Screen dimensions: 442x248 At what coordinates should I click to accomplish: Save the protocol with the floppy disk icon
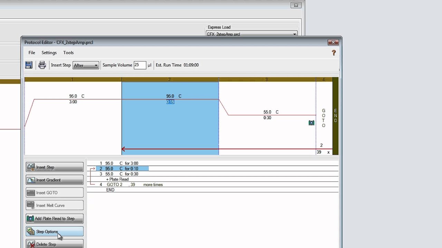29,65
